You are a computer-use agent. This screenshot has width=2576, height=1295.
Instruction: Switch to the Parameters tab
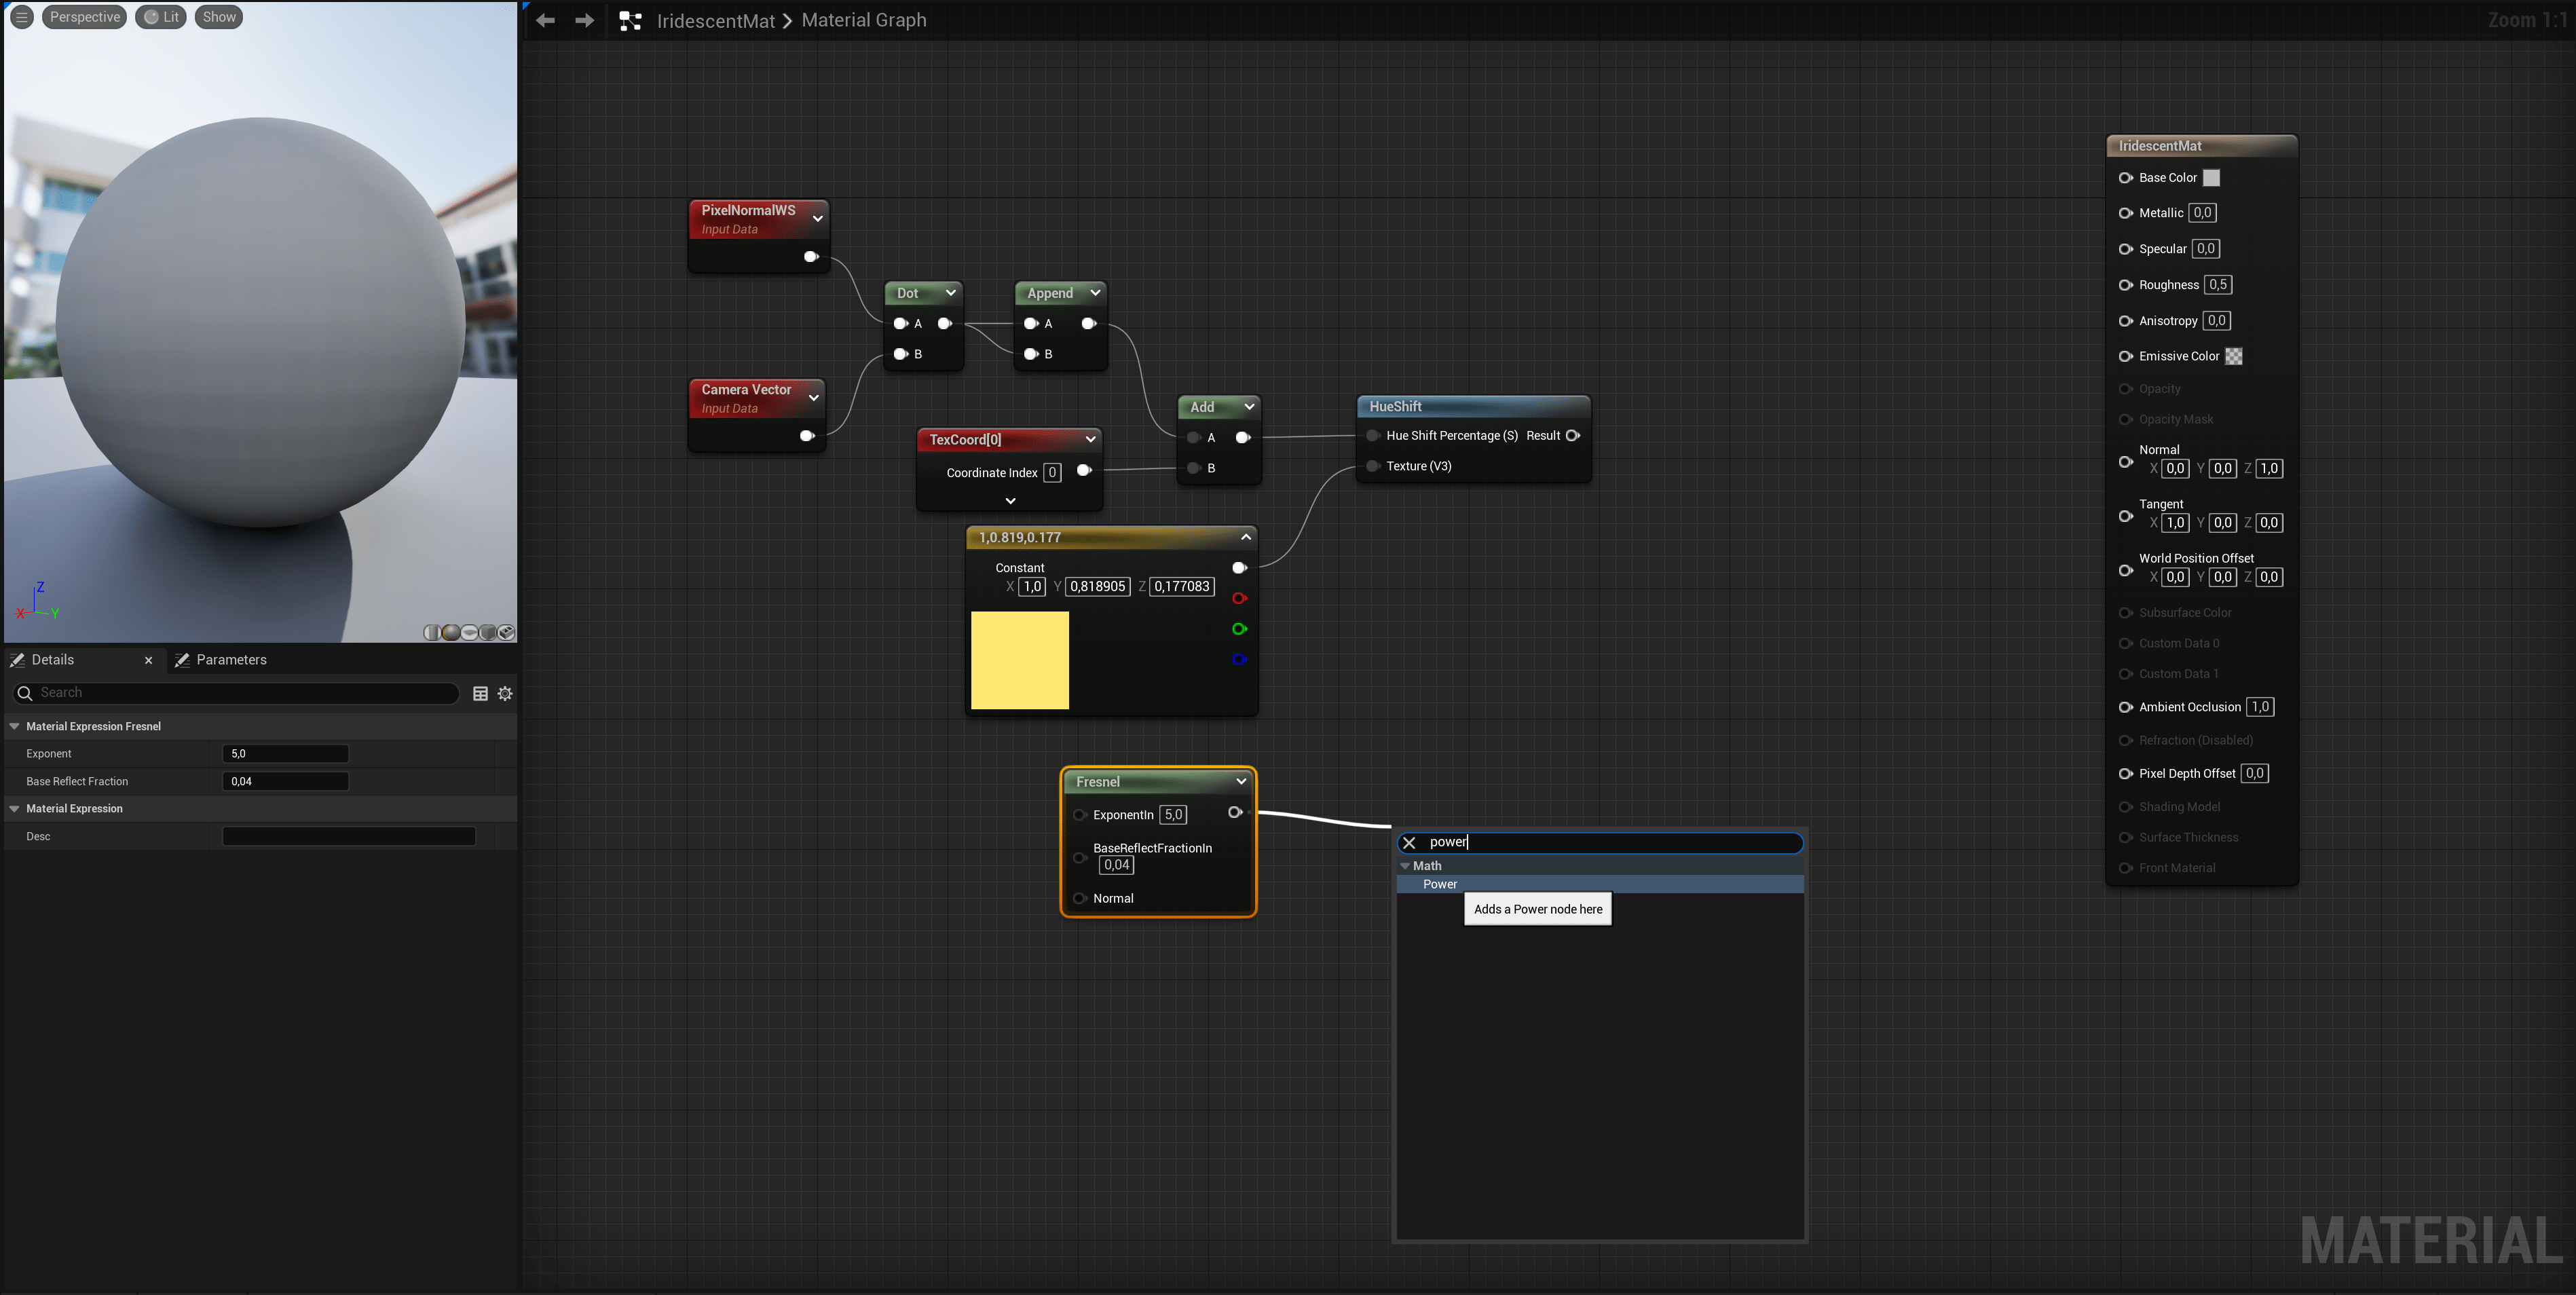coord(221,660)
